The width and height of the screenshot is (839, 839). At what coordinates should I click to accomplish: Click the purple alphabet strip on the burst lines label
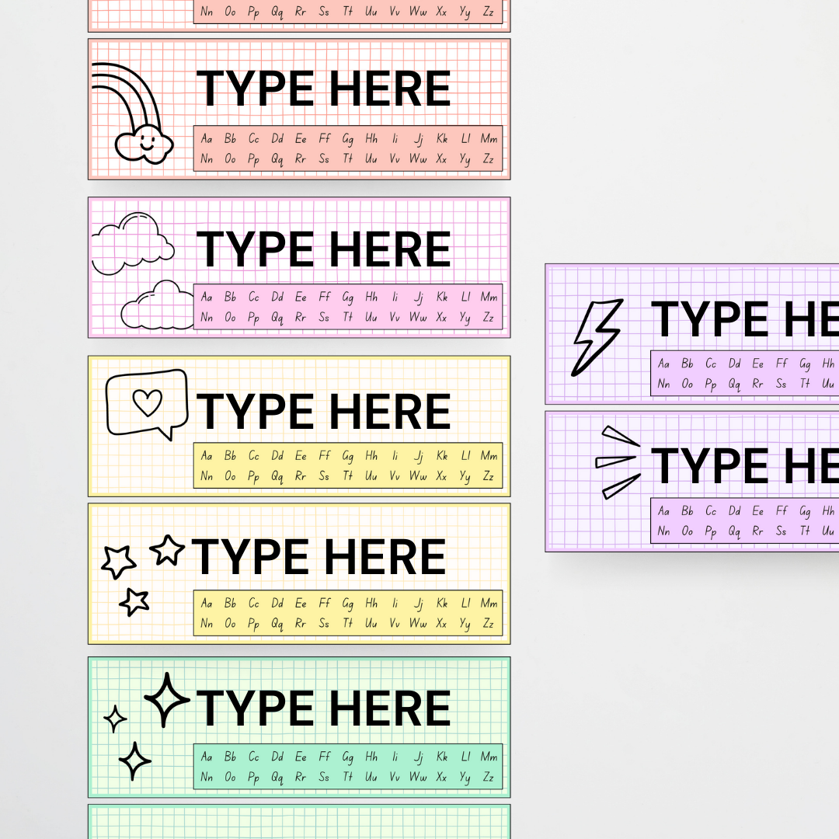pyautogui.click(x=744, y=520)
